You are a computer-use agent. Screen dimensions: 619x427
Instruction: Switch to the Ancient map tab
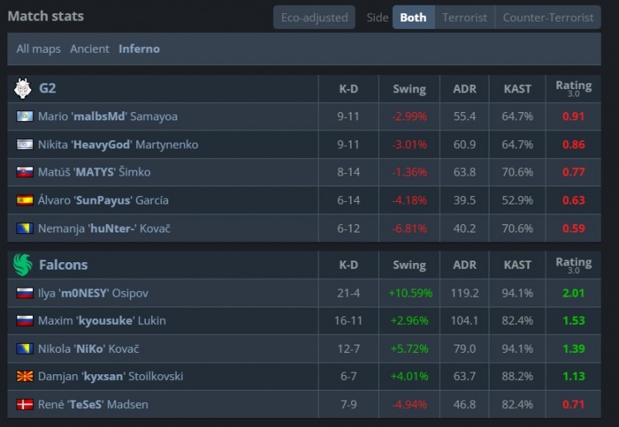(x=89, y=49)
